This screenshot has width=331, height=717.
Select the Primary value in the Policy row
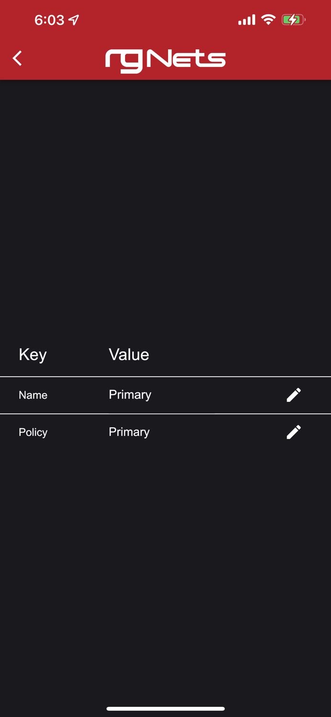point(129,432)
